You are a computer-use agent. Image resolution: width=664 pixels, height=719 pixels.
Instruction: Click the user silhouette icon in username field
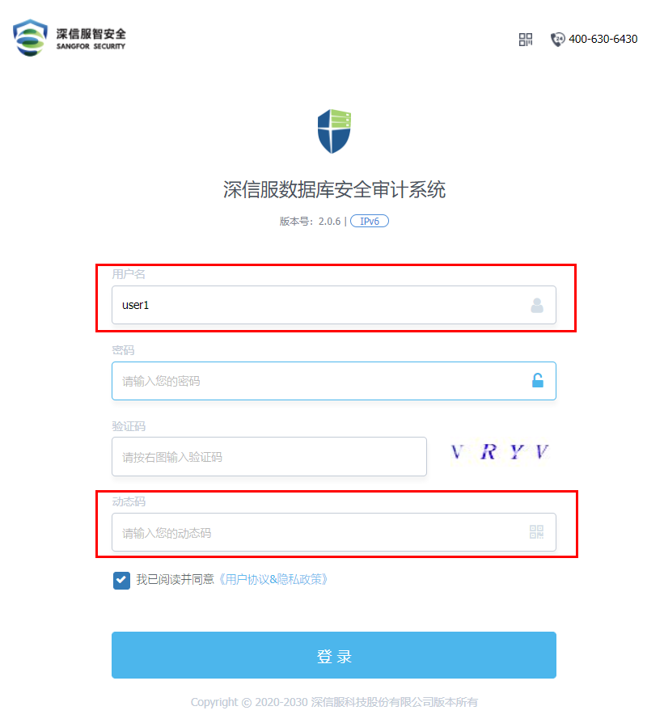537,305
